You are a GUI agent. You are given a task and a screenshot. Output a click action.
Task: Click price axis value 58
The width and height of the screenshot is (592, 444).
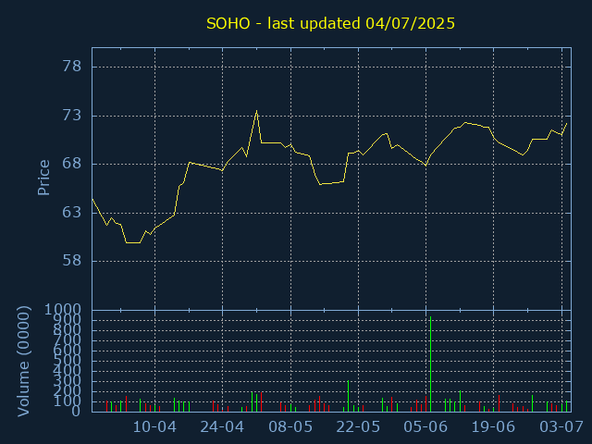[x=72, y=261]
